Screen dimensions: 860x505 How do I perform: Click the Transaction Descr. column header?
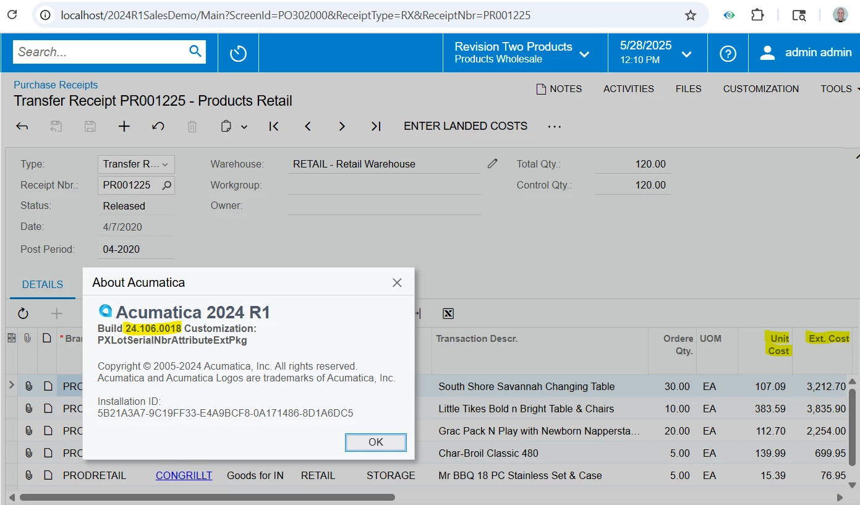point(477,338)
